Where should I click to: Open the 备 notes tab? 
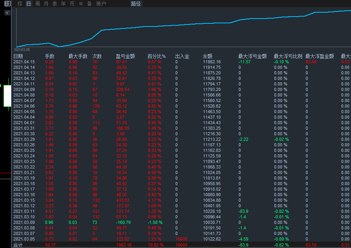(89, 4)
